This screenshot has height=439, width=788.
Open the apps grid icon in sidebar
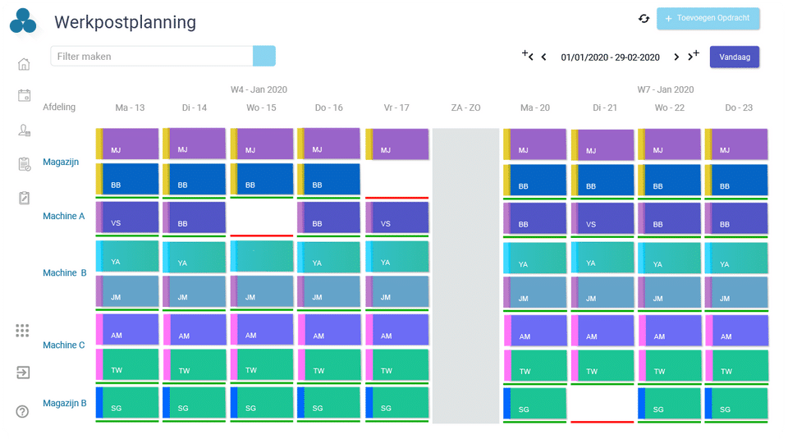tap(22, 331)
